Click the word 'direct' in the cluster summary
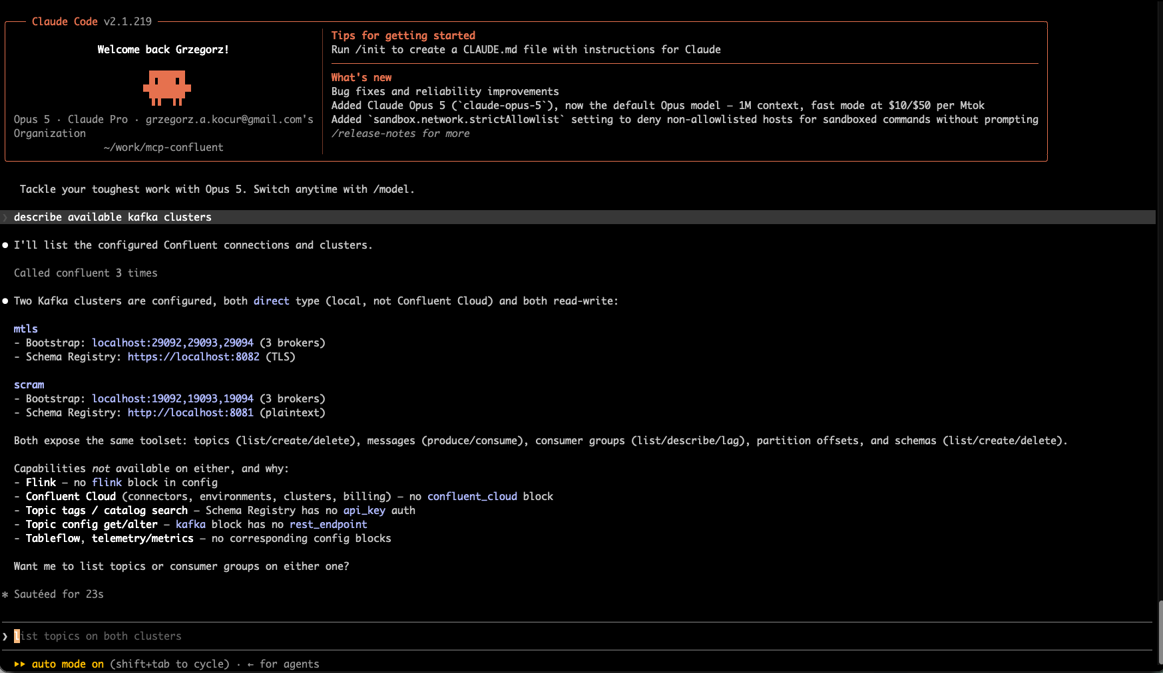1163x673 pixels. point(272,301)
